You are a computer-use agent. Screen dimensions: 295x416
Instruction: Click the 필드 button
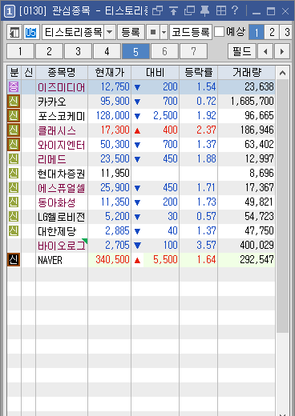coord(242,51)
